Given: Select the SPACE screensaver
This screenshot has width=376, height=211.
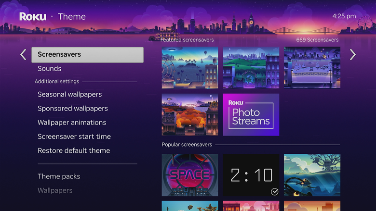Looking at the screenshot, I should 190,175.
